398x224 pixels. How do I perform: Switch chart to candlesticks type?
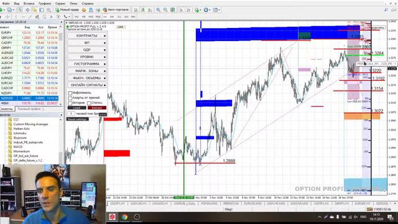point(143,10)
